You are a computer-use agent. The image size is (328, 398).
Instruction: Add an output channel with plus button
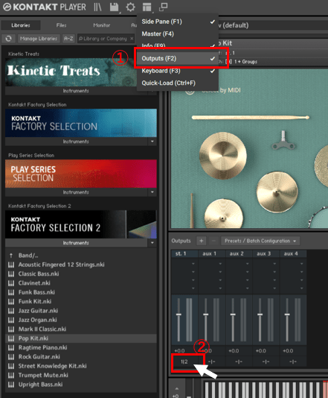[202, 241]
